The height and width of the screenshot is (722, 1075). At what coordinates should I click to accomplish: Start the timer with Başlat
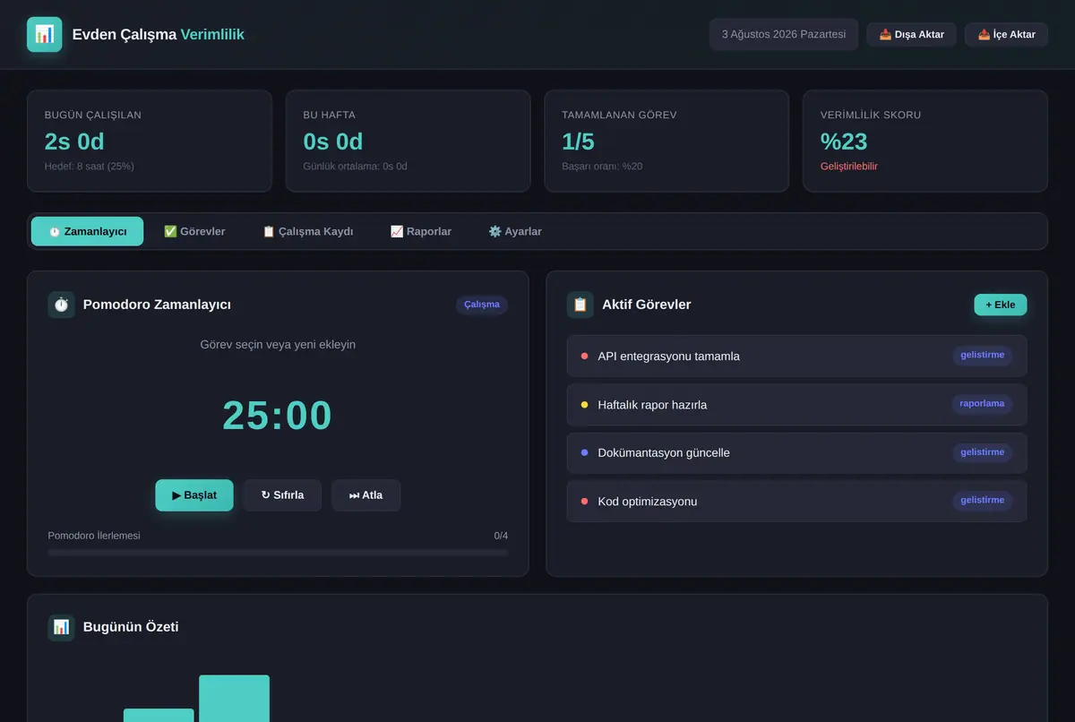click(194, 495)
